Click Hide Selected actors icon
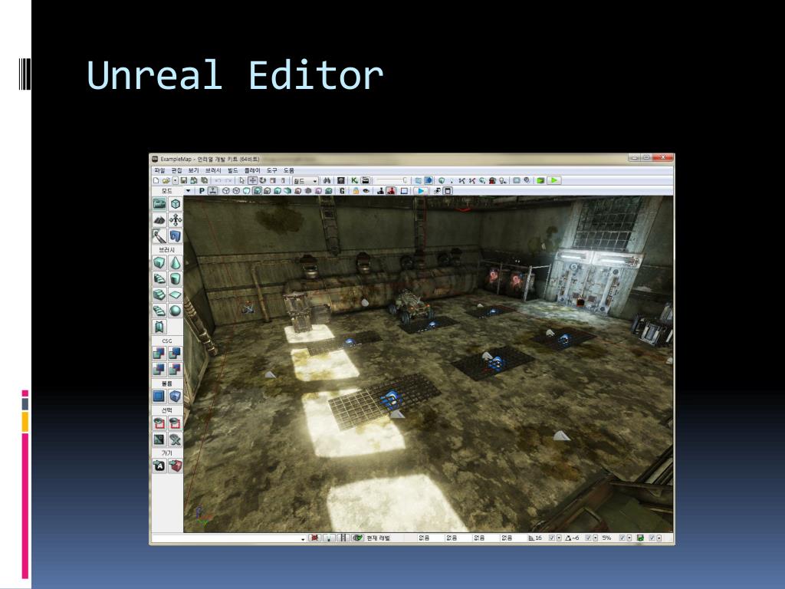The image size is (785, 589). (x=176, y=423)
